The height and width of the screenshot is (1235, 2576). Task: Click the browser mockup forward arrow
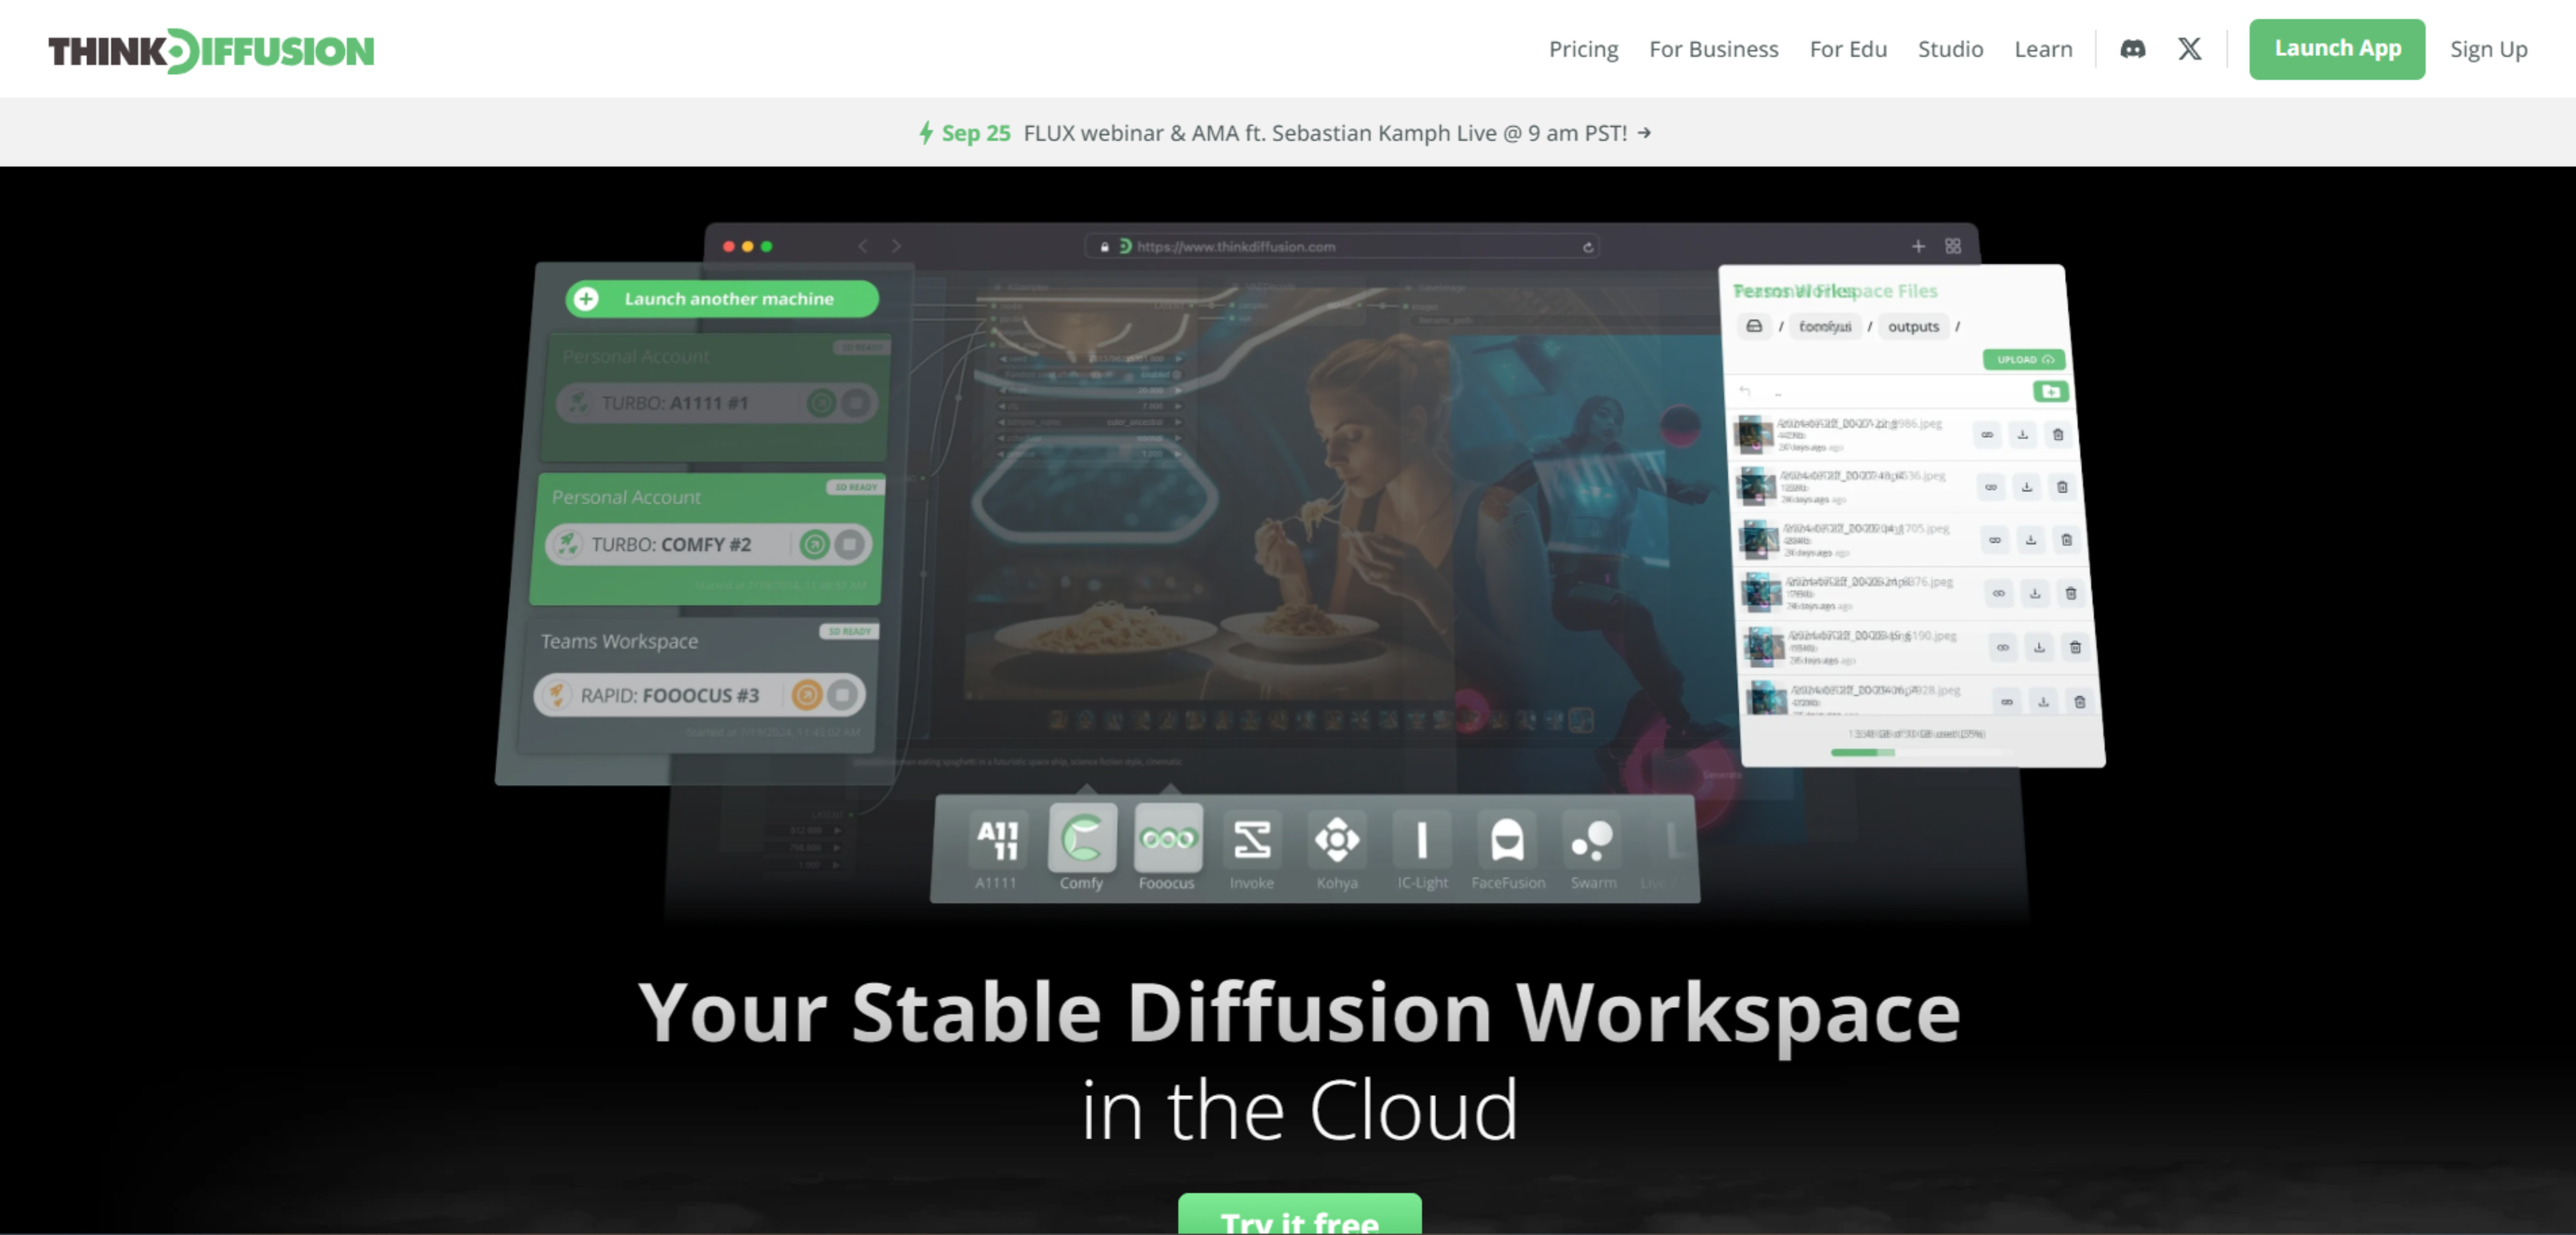(x=896, y=246)
